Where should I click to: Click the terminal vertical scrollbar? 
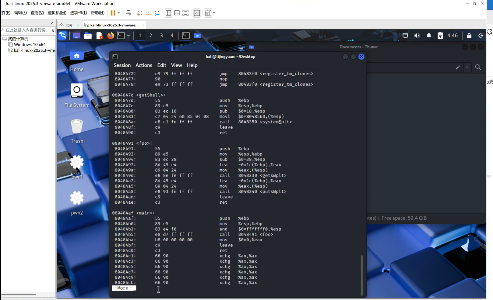[362, 275]
